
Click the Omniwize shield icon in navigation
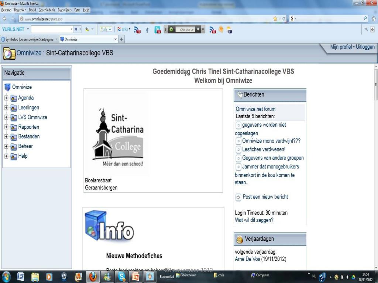[8, 87]
